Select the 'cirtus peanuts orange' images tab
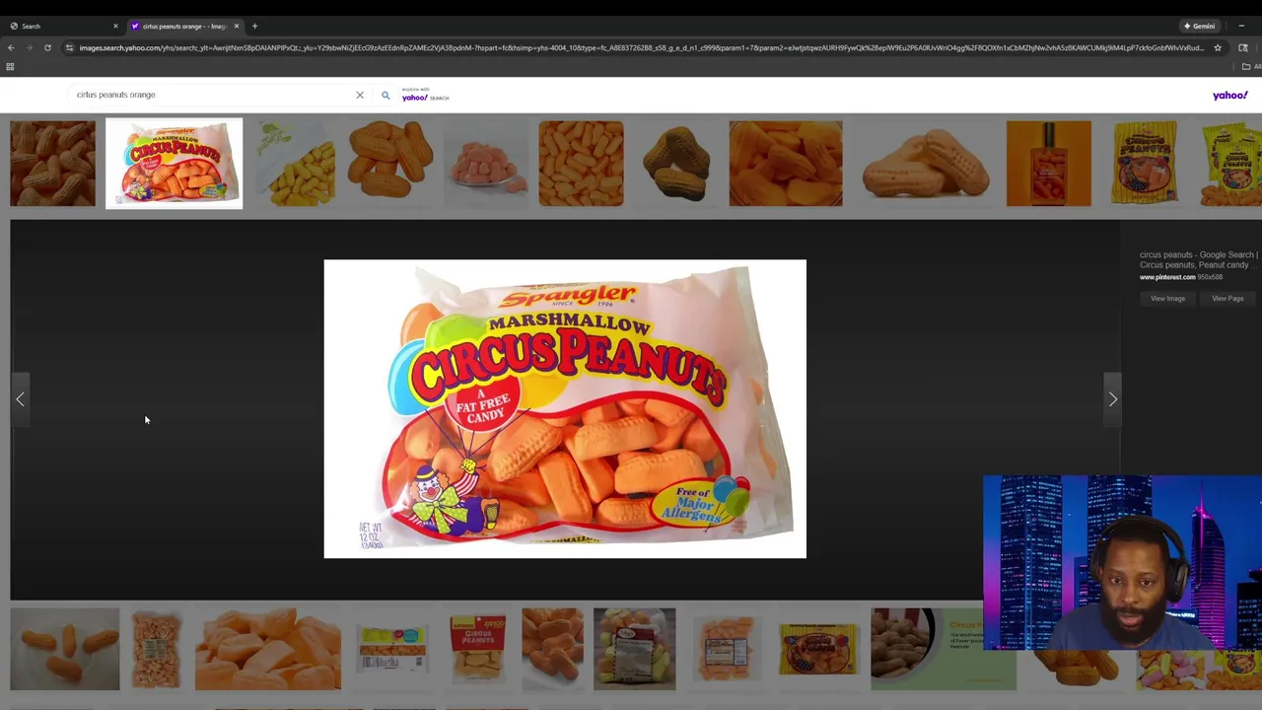Image resolution: width=1262 pixels, height=710 pixels. click(184, 26)
